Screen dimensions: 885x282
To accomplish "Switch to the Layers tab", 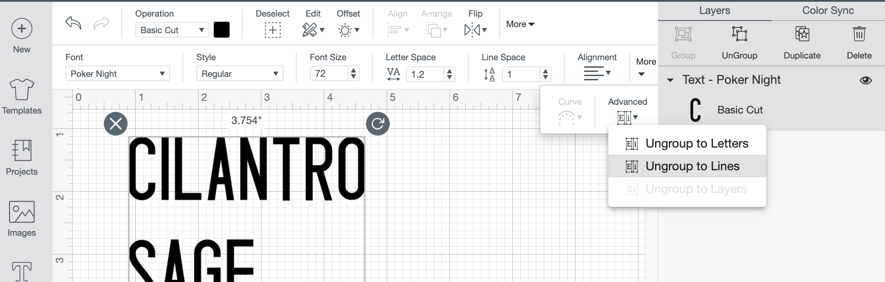I will click(x=714, y=10).
